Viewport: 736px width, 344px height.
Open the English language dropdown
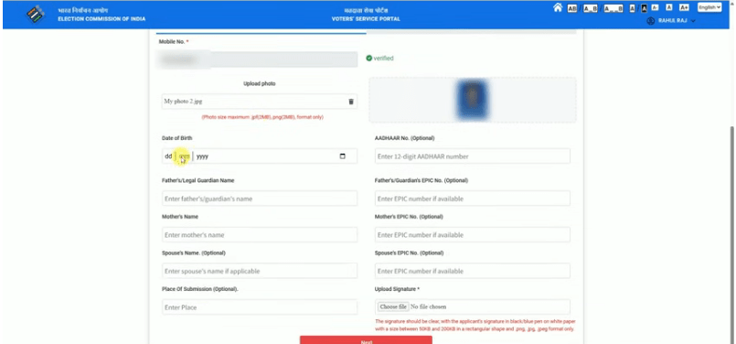click(x=709, y=7)
